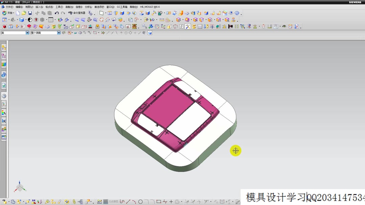This screenshot has width=365, height=205.
Task: Open the 插入 menu
Action: 39,7
